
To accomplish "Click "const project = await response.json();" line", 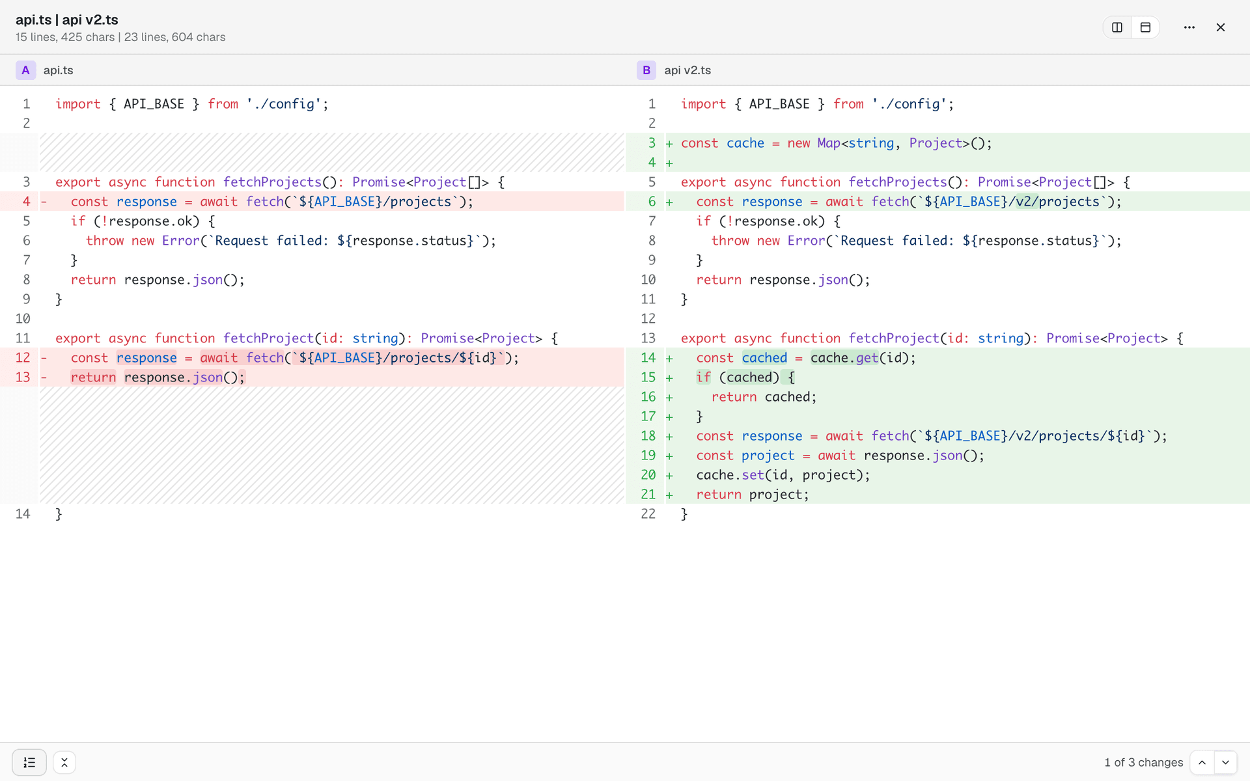I will point(840,456).
